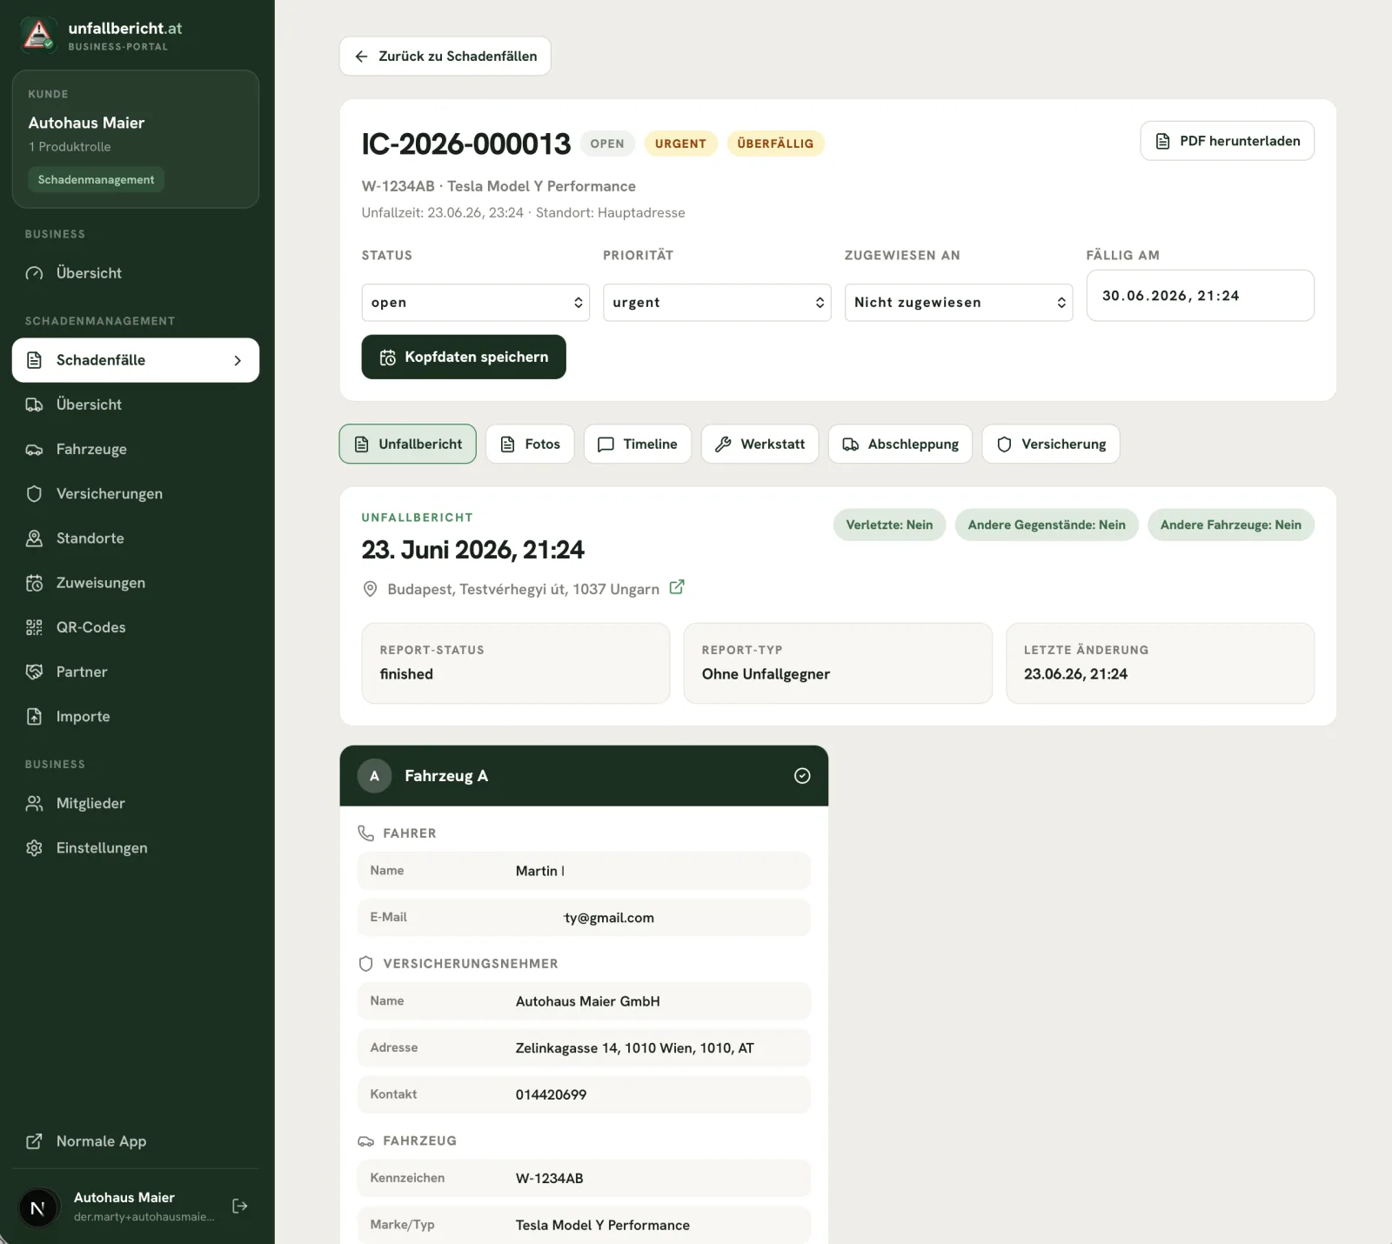Click the Andere Gegenstände: Nein tag
Screen dimensions: 1392x1244
(x=1047, y=525)
